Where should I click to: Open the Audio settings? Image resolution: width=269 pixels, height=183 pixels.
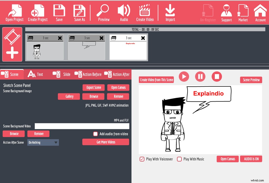[124, 12]
